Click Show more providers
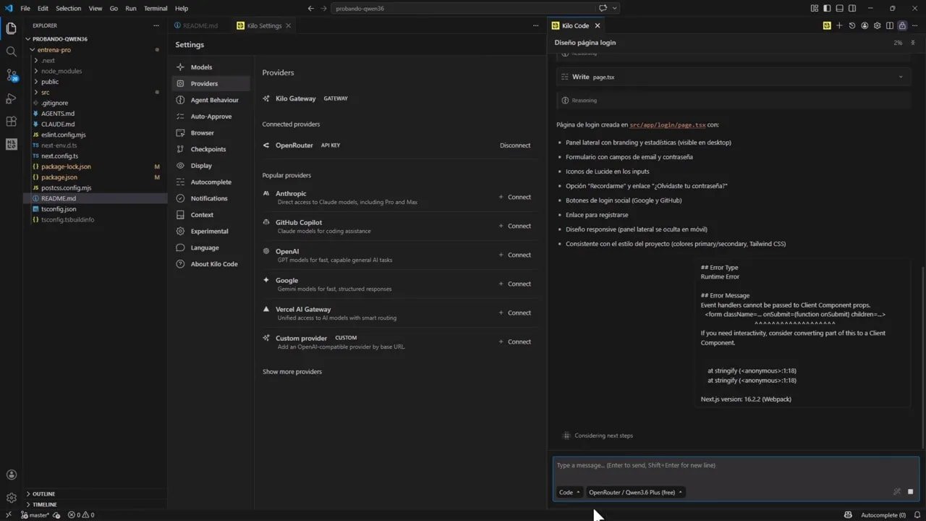926x521 pixels. click(x=292, y=371)
